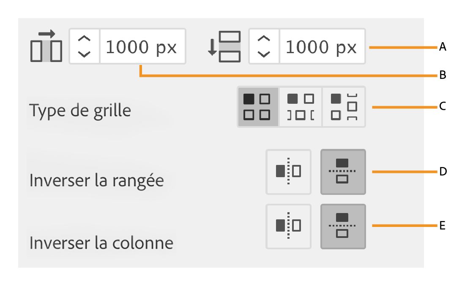This screenshot has width=451, height=286.
Task: Click the column spacing width icon
Action: pos(46,46)
